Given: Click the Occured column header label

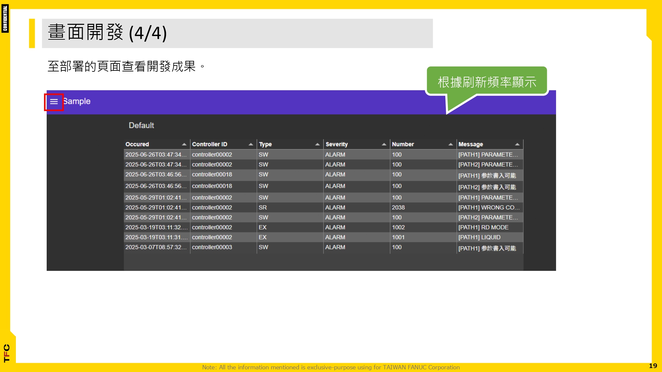Looking at the screenshot, I should coord(137,145).
